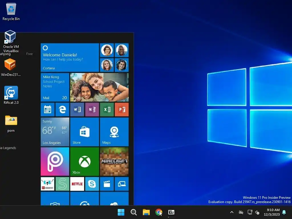Open the muted volume tray icon
This screenshot has height=219, width=292.
257,212
